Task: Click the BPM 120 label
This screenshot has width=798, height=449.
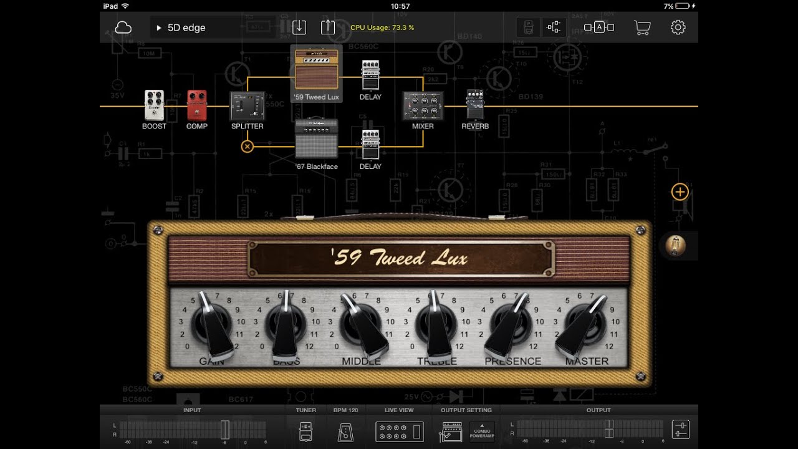Action: click(x=345, y=410)
